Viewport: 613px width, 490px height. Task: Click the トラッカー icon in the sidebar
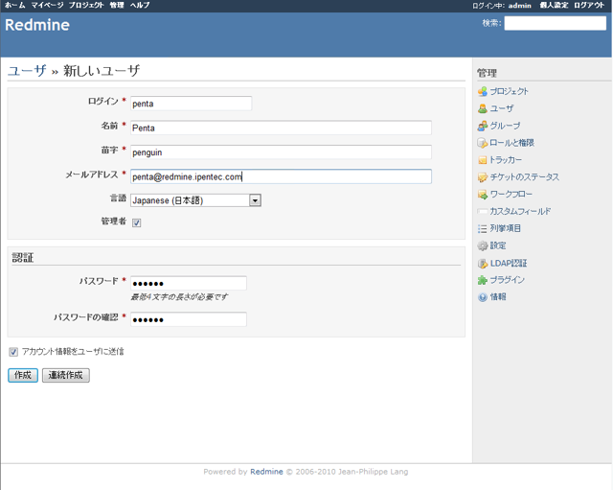(x=483, y=160)
